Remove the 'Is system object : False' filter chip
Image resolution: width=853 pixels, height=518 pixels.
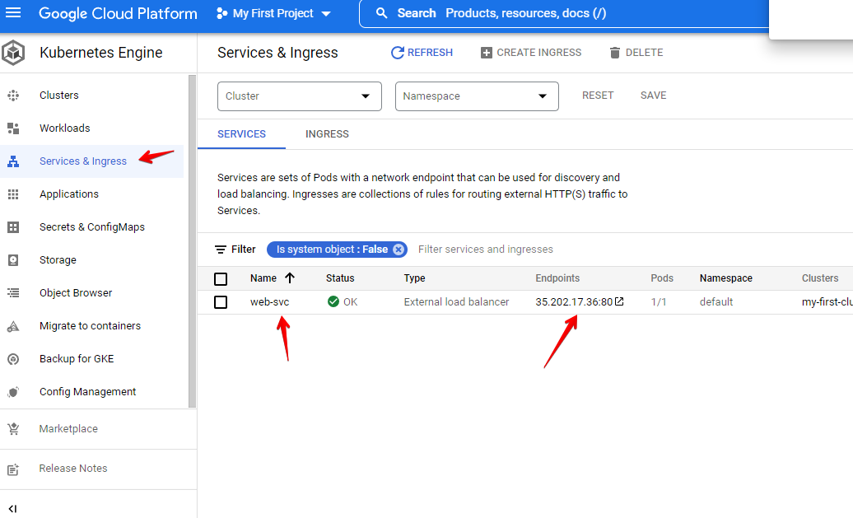click(399, 250)
